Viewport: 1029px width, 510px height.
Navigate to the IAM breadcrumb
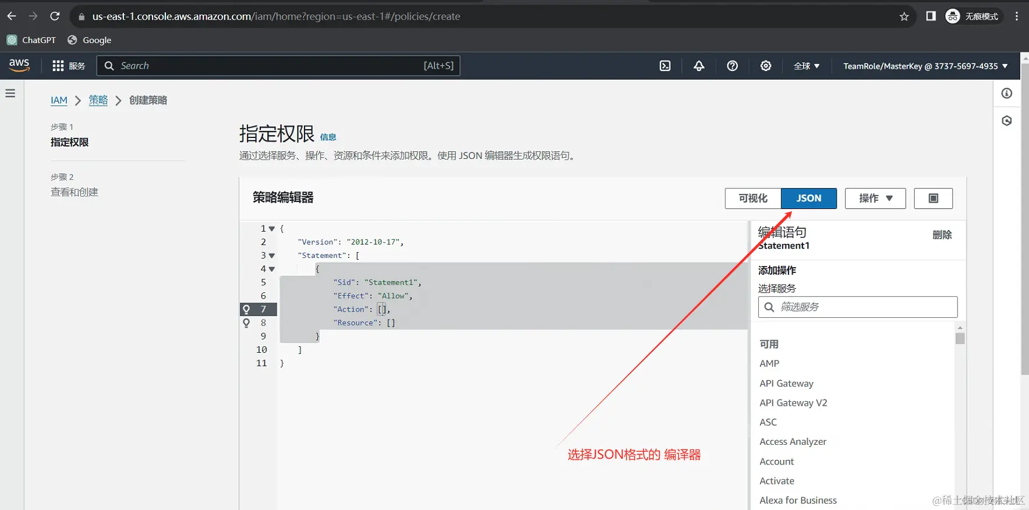tap(59, 100)
